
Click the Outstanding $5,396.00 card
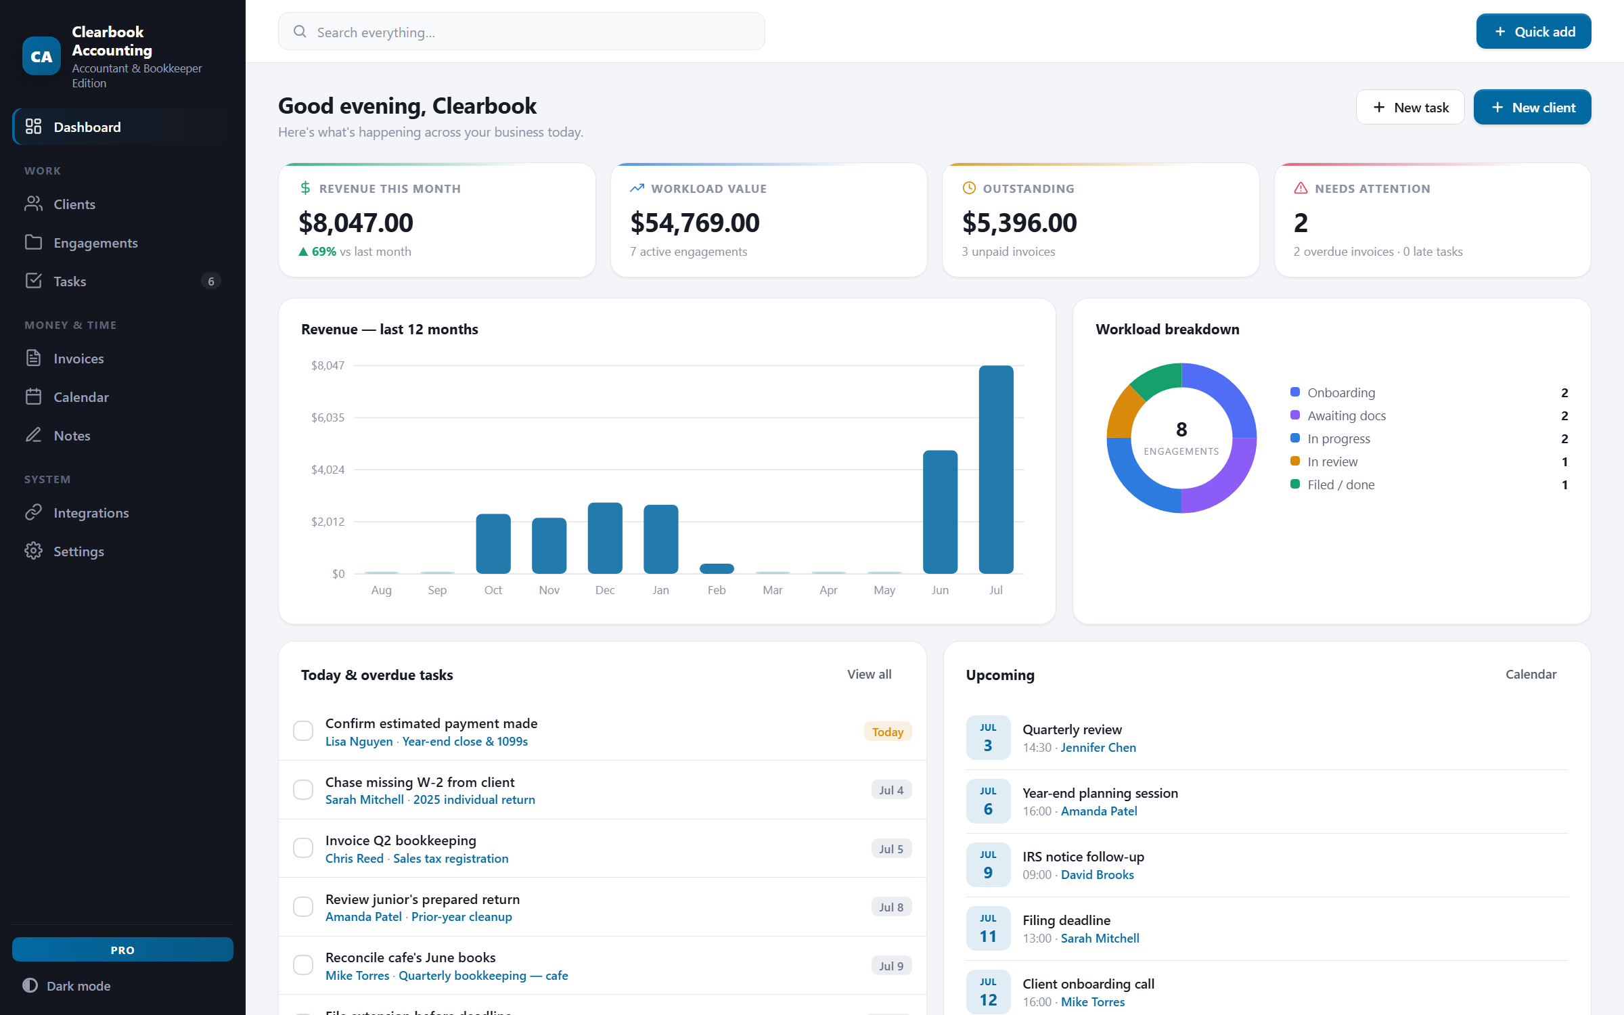point(1100,220)
